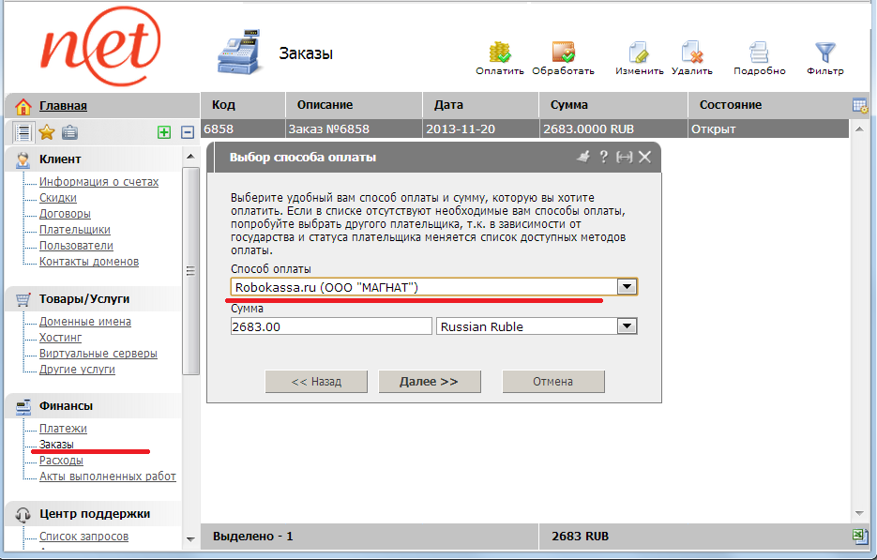This screenshot has height=560, width=877.
Task: Click the Оплатить (Pay) coins icon
Action: point(499,53)
